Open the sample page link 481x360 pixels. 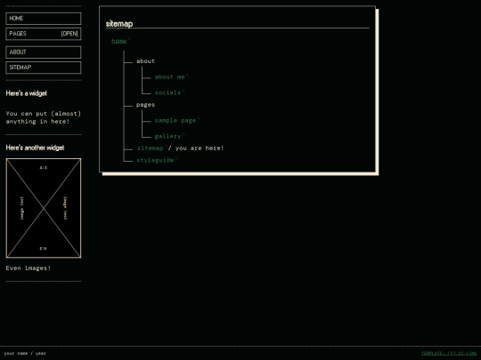(x=175, y=120)
